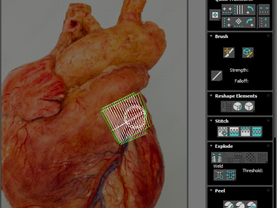Collapse the Stitch rollout
Screen dimensions: 277x208
(x=211, y=121)
